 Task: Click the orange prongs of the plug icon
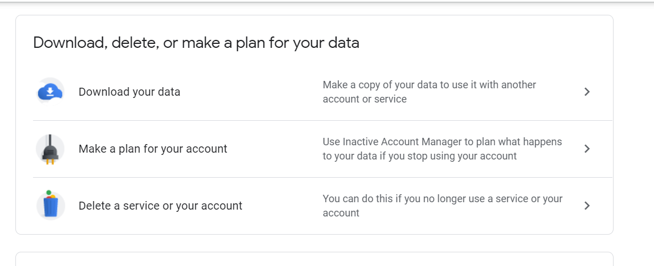pos(50,161)
